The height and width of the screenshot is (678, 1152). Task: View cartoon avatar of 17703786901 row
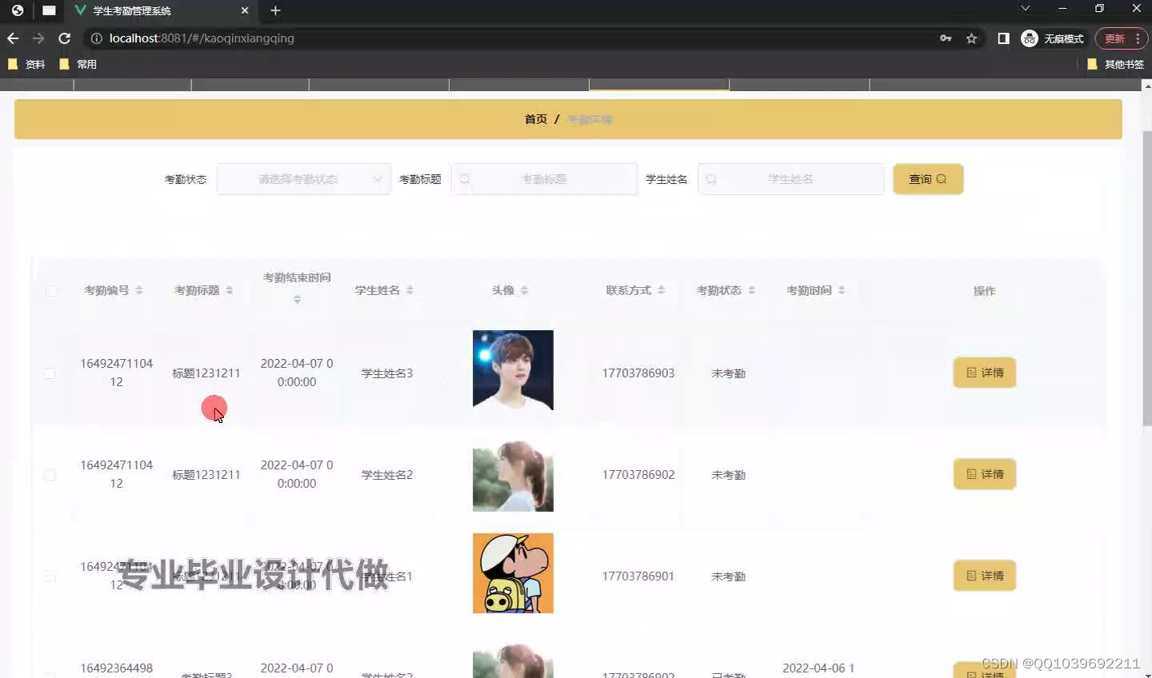513,573
